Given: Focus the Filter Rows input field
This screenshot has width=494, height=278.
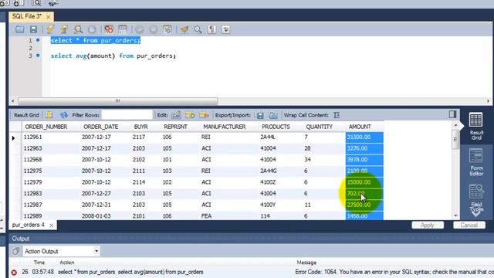Looking at the screenshot, I should (127, 115).
